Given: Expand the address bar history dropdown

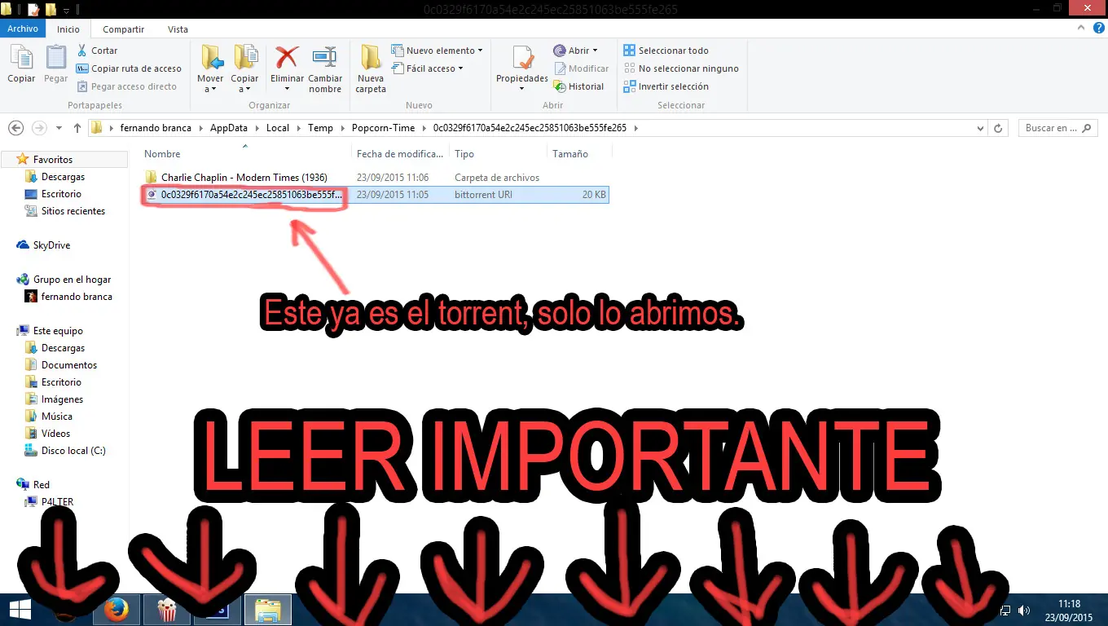Looking at the screenshot, I should tap(980, 128).
